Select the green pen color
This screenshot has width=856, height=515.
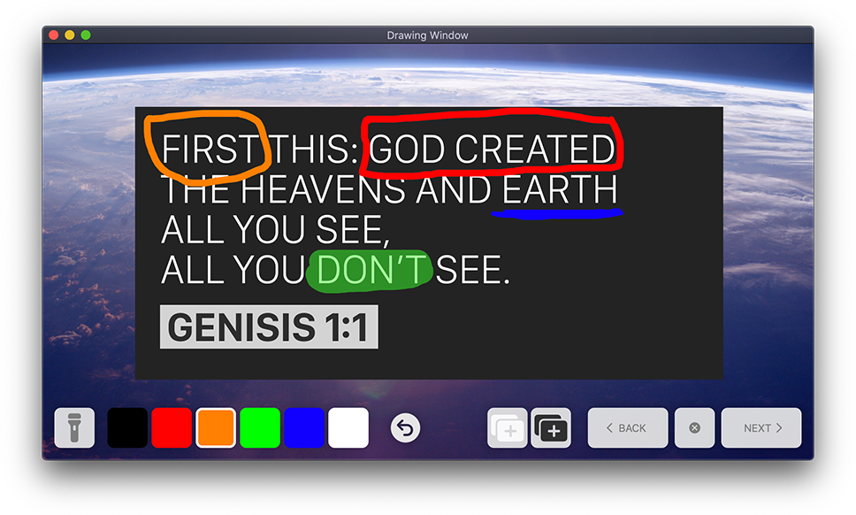pyautogui.click(x=260, y=427)
